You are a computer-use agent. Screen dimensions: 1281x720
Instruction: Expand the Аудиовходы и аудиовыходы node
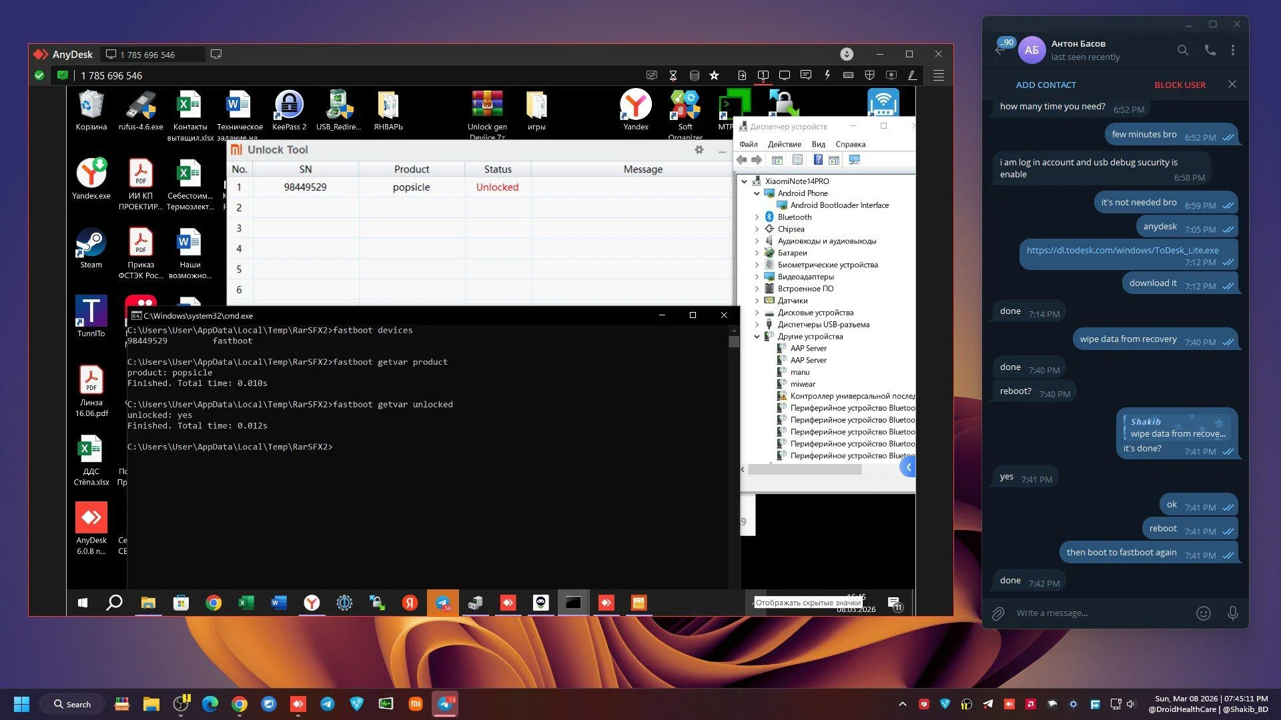click(x=757, y=241)
